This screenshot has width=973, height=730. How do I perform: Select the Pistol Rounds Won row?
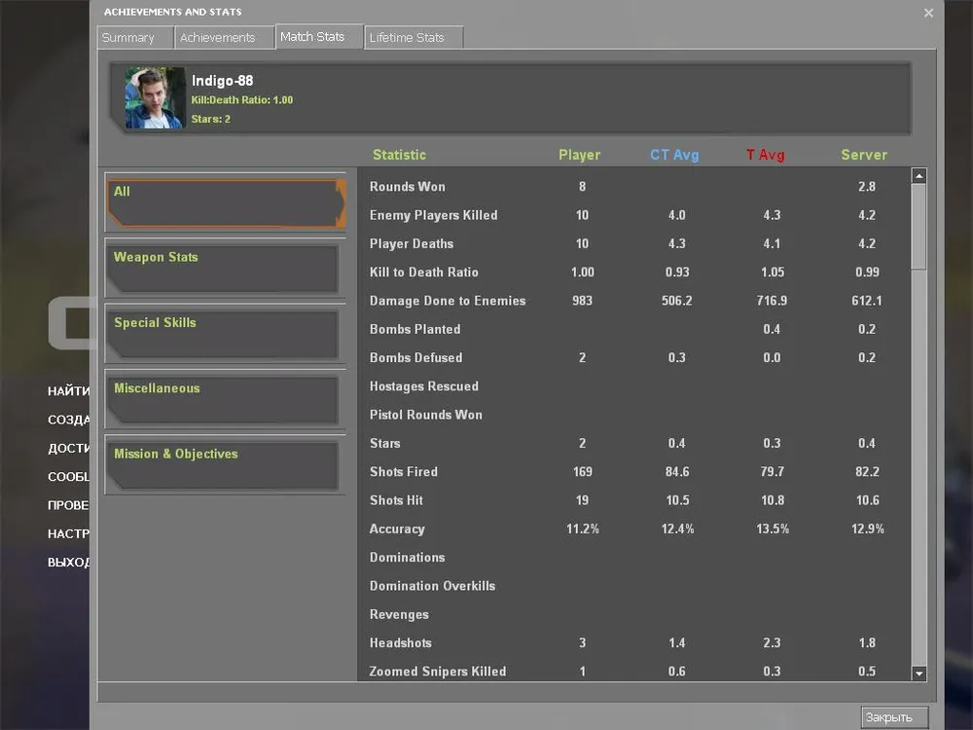tap(633, 416)
